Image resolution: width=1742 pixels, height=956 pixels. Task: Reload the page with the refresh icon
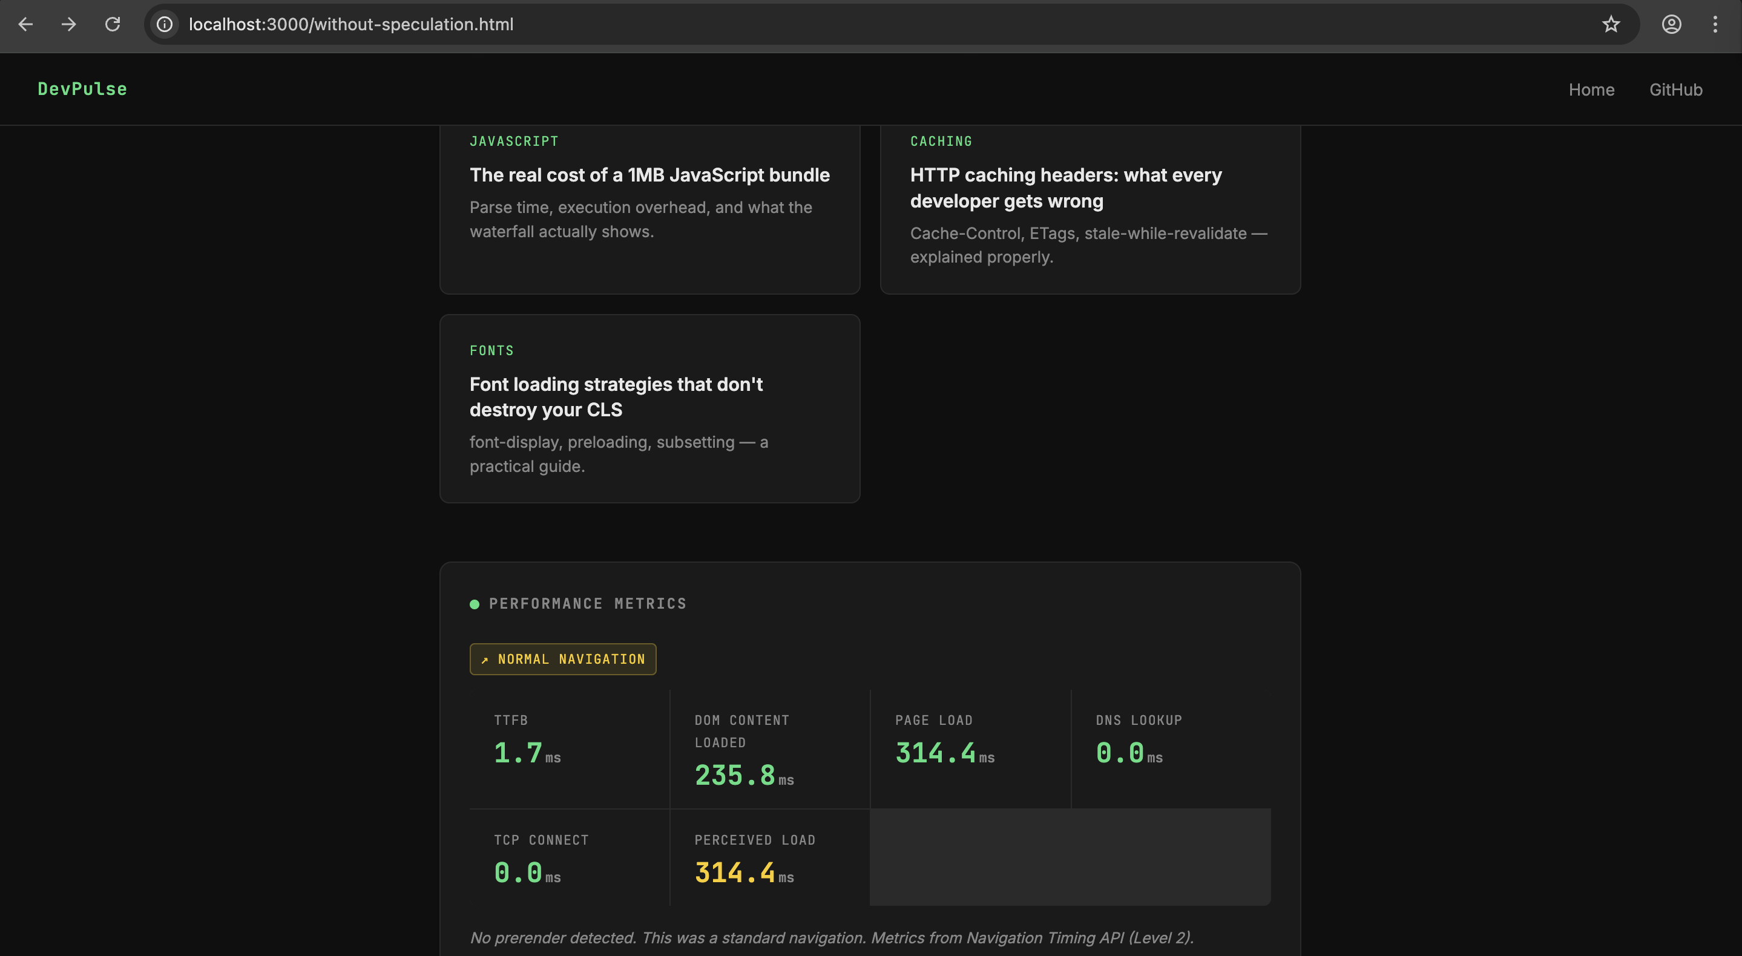[x=113, y=24]
